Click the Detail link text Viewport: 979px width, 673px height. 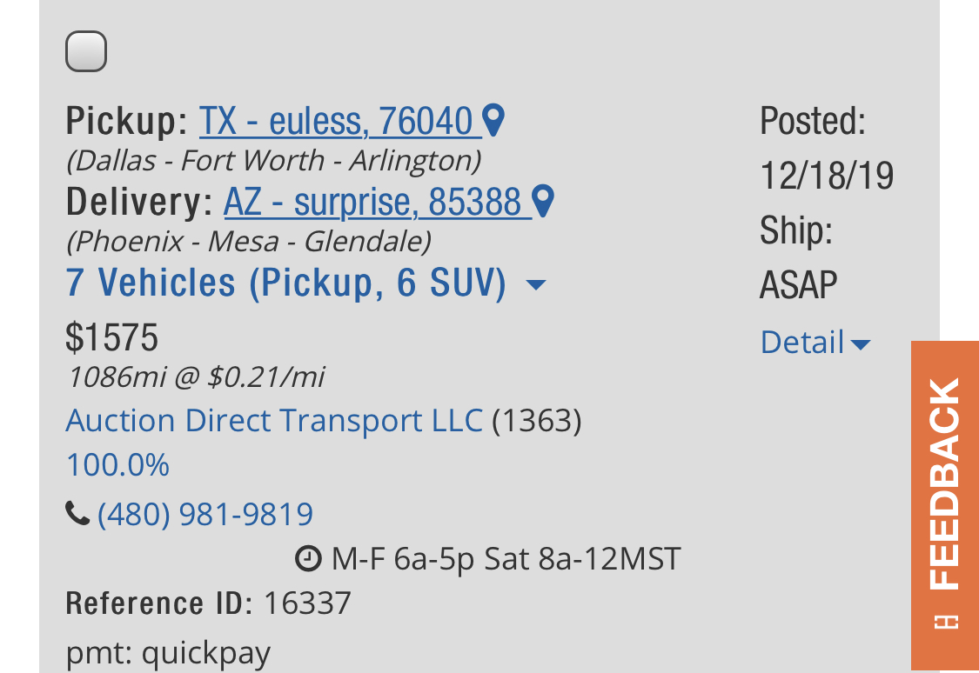pyautogui.click(x=802, y=342)
